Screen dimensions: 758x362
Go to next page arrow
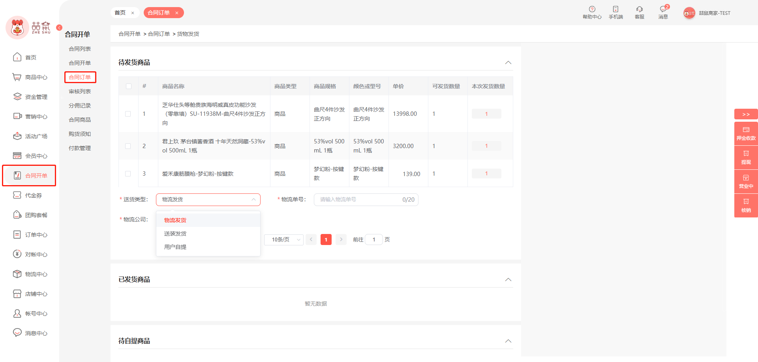tap(341, 239)
